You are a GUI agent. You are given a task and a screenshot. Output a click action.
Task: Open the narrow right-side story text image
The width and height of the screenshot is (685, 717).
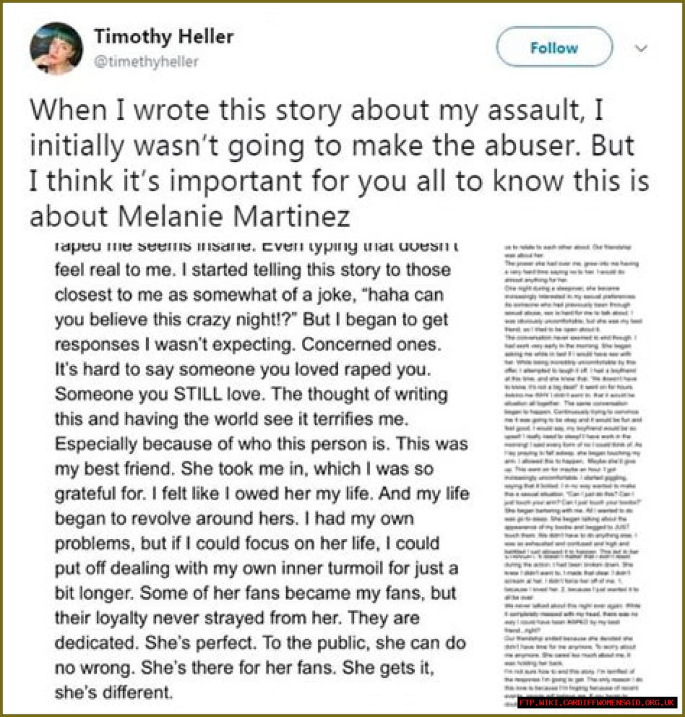click(573, 471)
